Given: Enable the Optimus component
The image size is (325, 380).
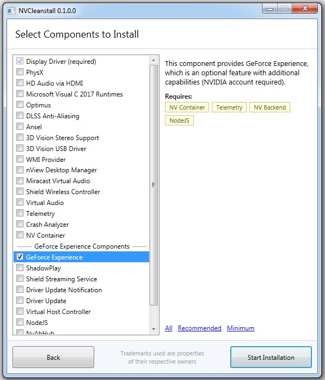Looking at the screenshot, I should point(20,105).
